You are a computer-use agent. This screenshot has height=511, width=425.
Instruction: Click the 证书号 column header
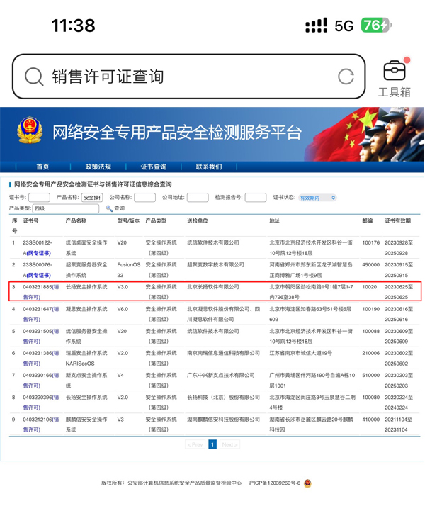(x=30, y=221)
